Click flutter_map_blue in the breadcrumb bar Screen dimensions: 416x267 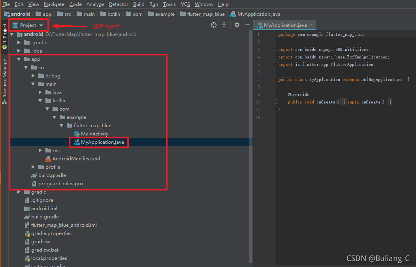pos(205,14)
